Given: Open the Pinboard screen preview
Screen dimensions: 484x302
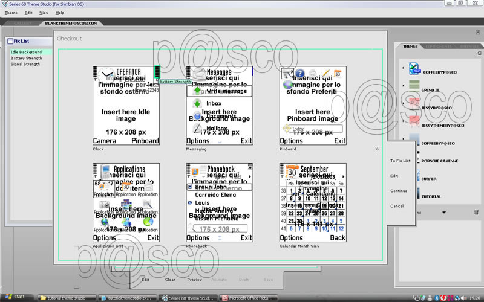Looking at the screenshot, I should point(313,105).
